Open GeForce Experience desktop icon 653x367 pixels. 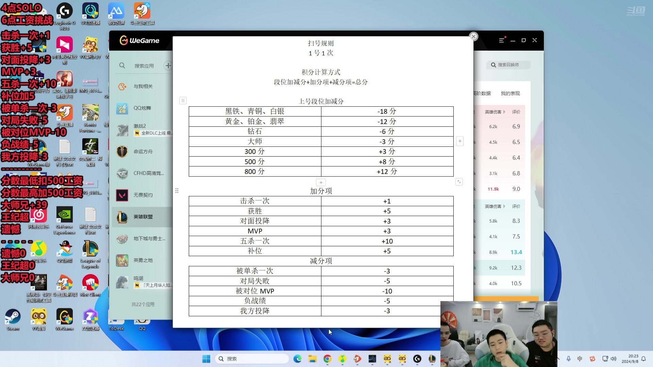65,220
